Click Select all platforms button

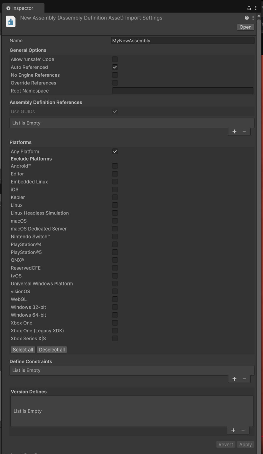[23, 350]
